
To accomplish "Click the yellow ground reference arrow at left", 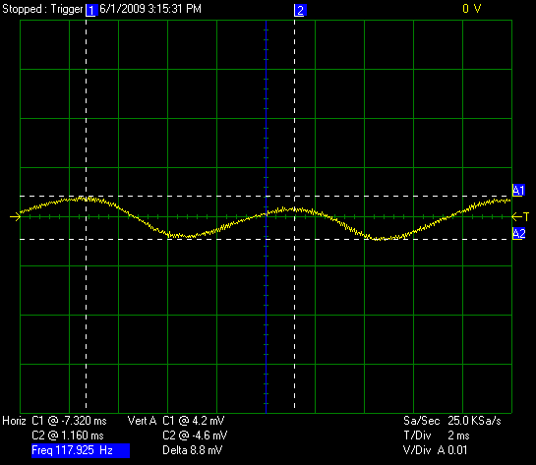I will (16, 216).
